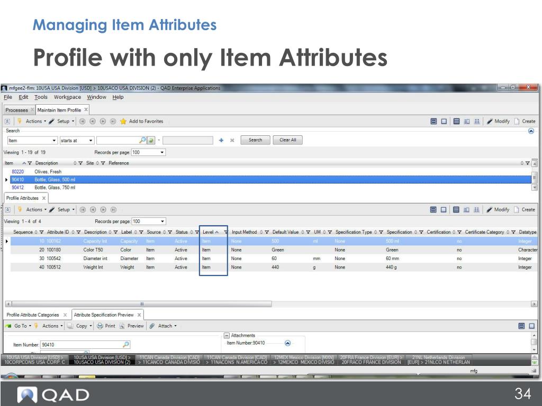Click Modify in Profile Attributes toolbar

[x=498, y=209]
